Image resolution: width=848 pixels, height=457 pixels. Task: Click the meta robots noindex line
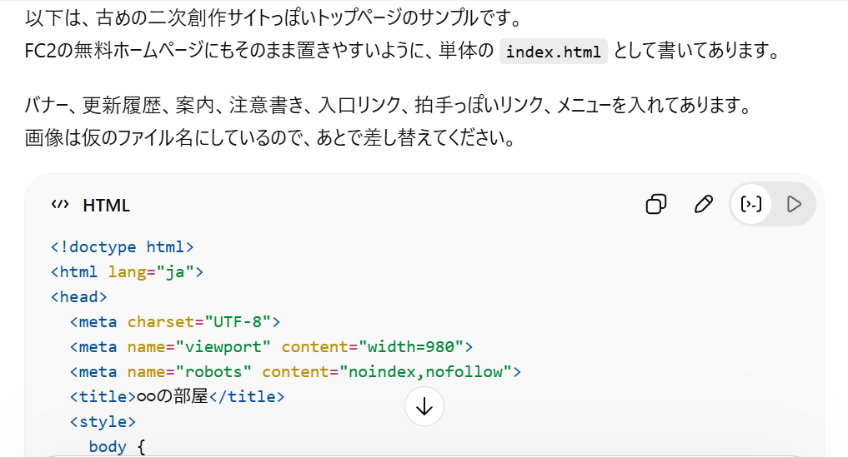295,371
